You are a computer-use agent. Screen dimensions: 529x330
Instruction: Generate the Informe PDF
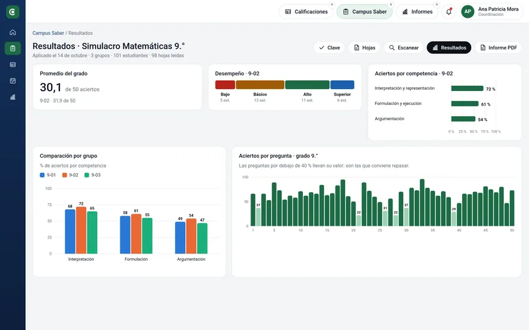[x=499, y=48]
